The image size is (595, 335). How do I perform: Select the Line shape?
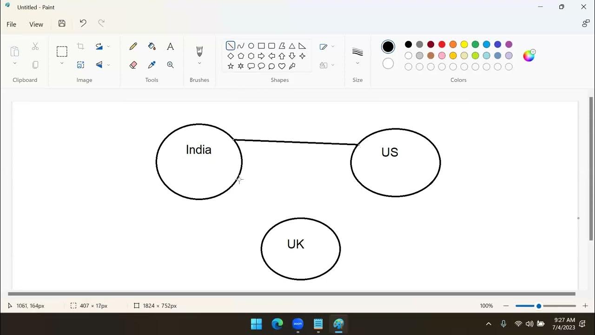pos(231,46)
